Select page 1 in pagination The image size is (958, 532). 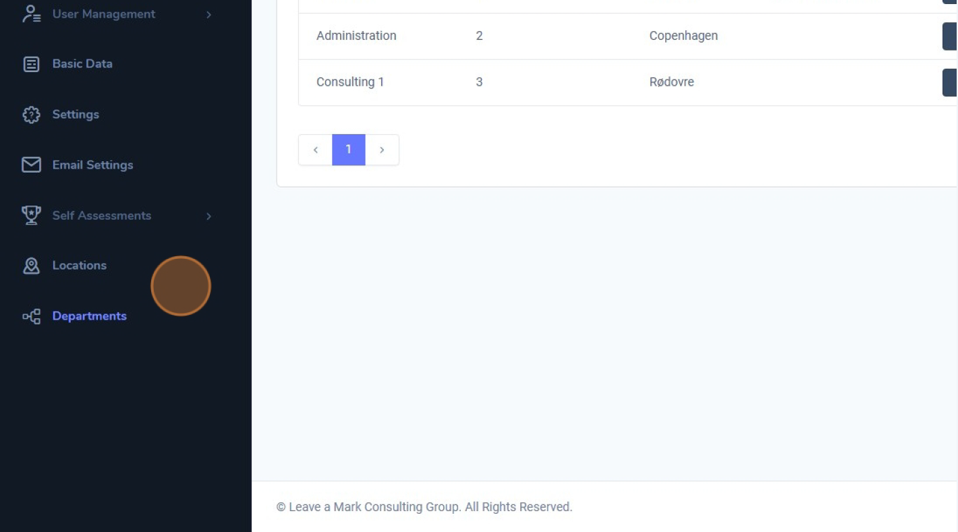point(348,150)
